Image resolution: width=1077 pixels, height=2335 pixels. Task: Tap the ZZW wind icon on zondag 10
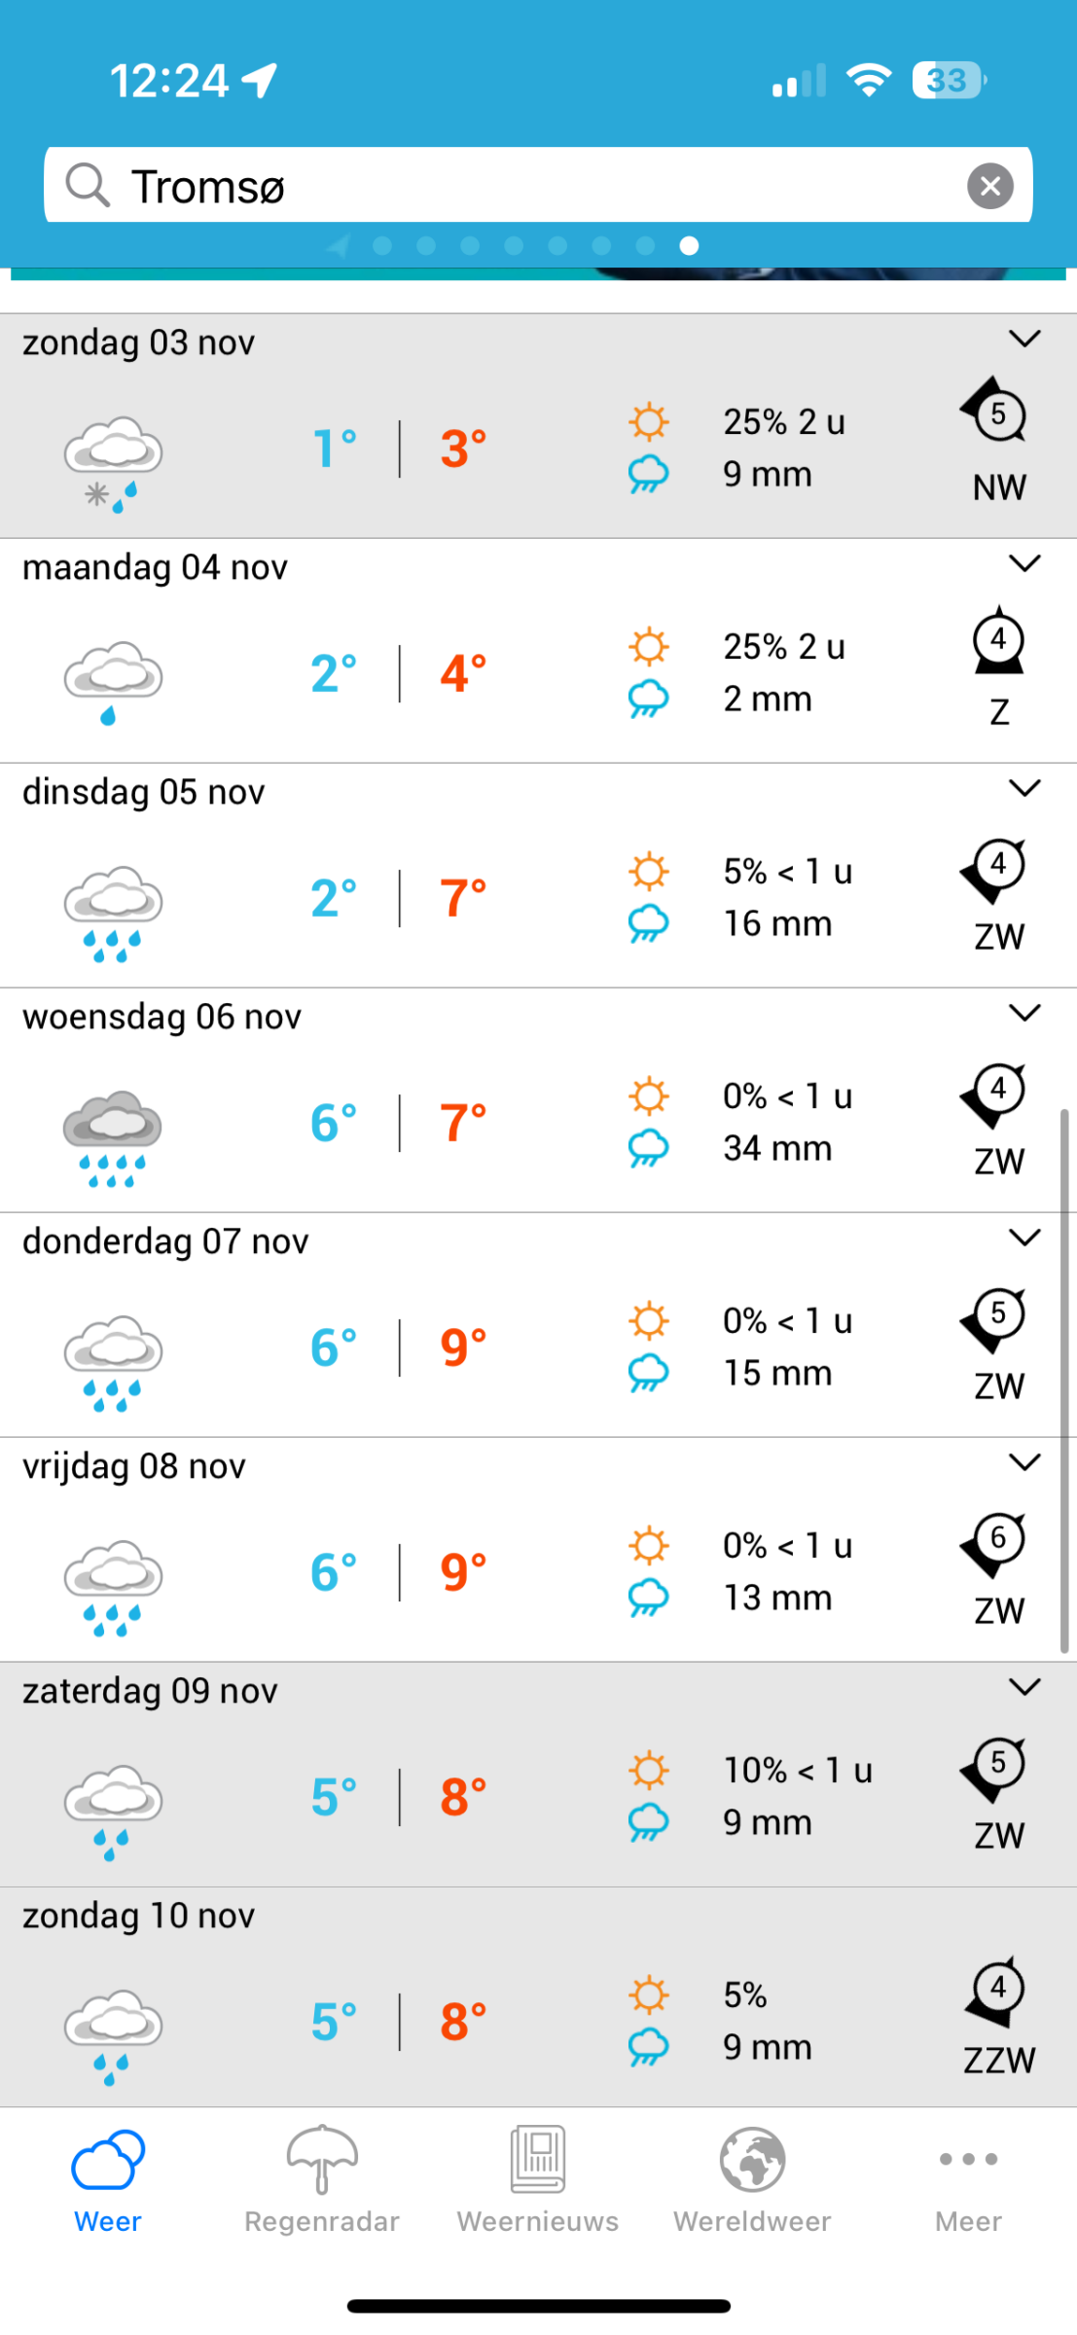click(x=995, y=1989)
